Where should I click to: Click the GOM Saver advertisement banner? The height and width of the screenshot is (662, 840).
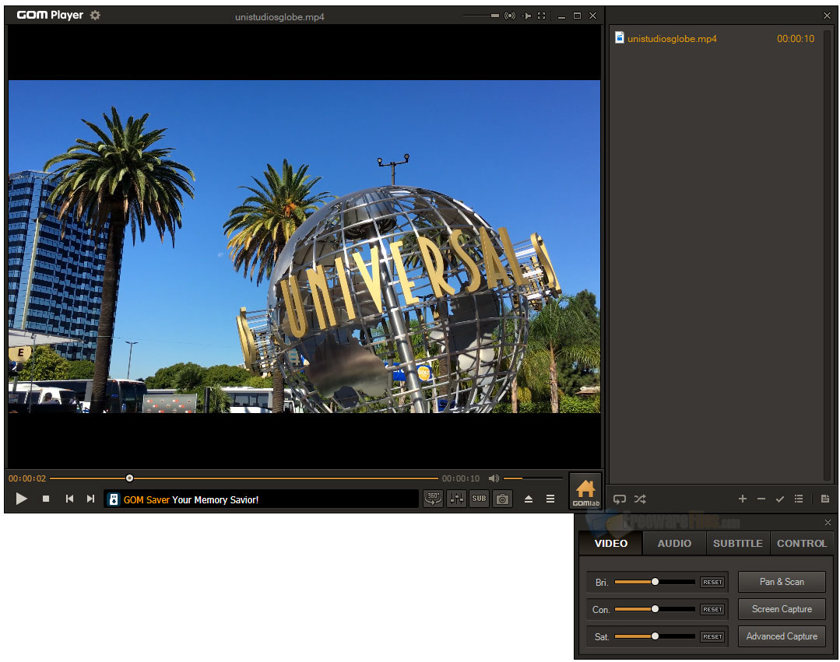click(262, 499)
